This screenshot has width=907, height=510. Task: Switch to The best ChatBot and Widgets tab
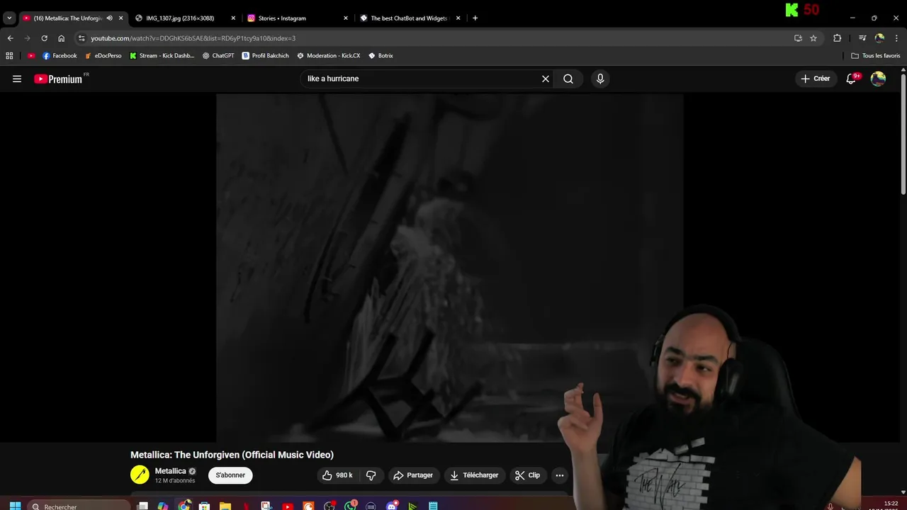coord(409,18)
